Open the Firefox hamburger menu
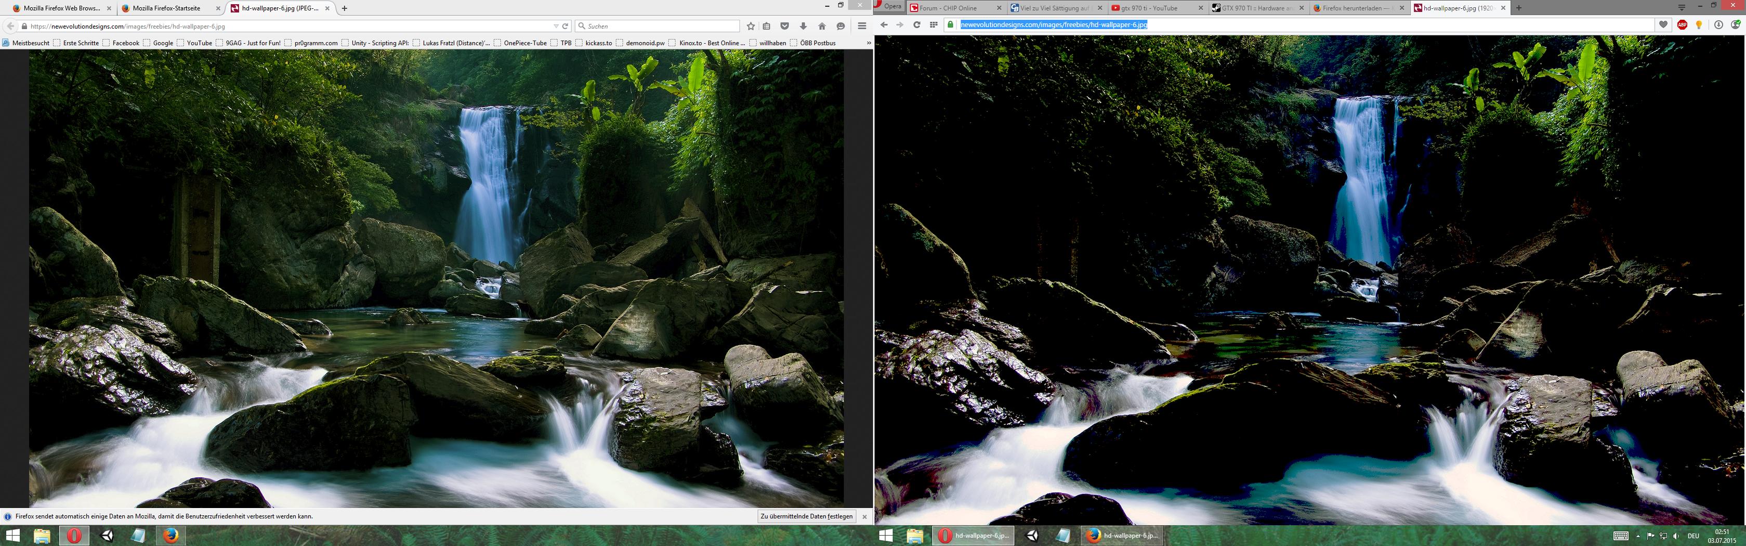The image size is (1746, 546). click(x=862, y=27)
